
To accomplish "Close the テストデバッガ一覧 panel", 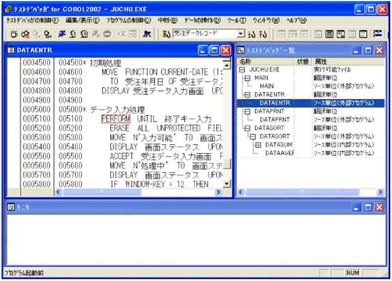I will pyautogui.click(x=379, y=50).
